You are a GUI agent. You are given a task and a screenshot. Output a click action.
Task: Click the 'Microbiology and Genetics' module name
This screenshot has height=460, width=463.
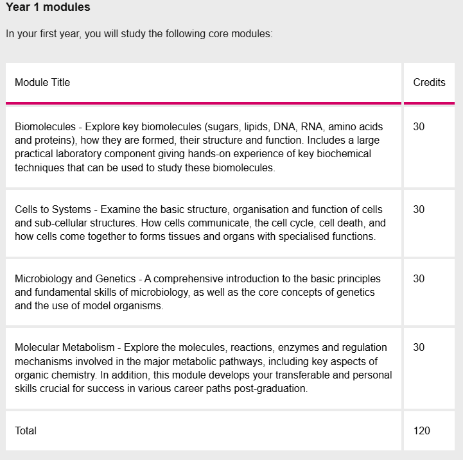pyautogui.click(x=73, y=278)
